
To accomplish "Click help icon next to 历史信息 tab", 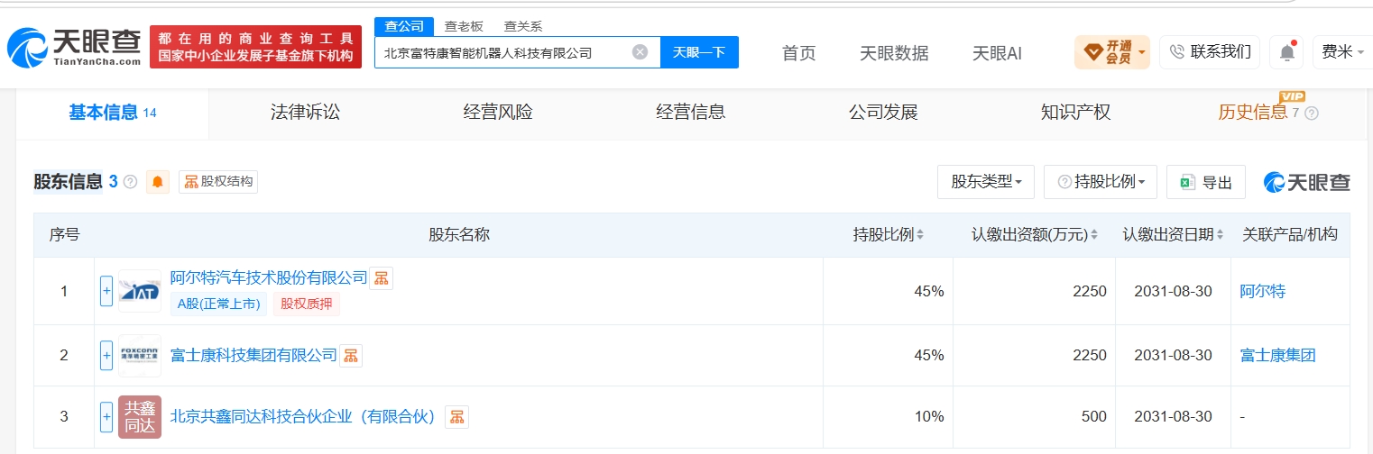I will [1312, 113].
